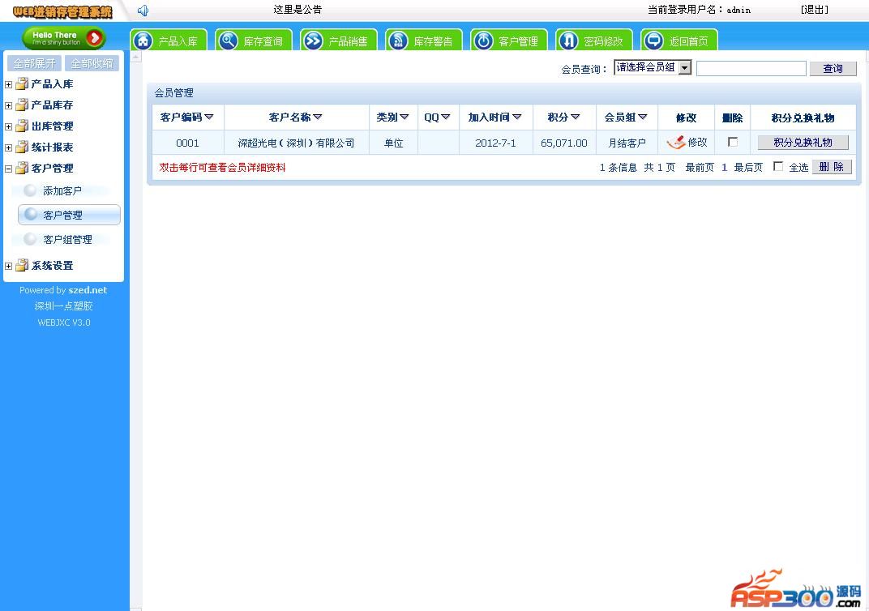Click the up-down arrows icon on 密码修改 tab
This screenshot has width=869, height=611.
pyautogui.click(x=568, y=41)
